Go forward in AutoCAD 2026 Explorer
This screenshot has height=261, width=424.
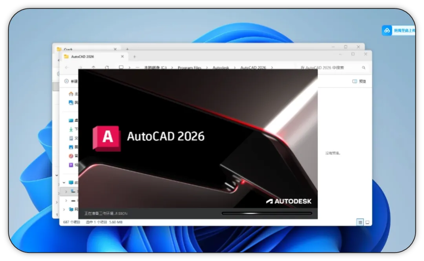[80, 67]
